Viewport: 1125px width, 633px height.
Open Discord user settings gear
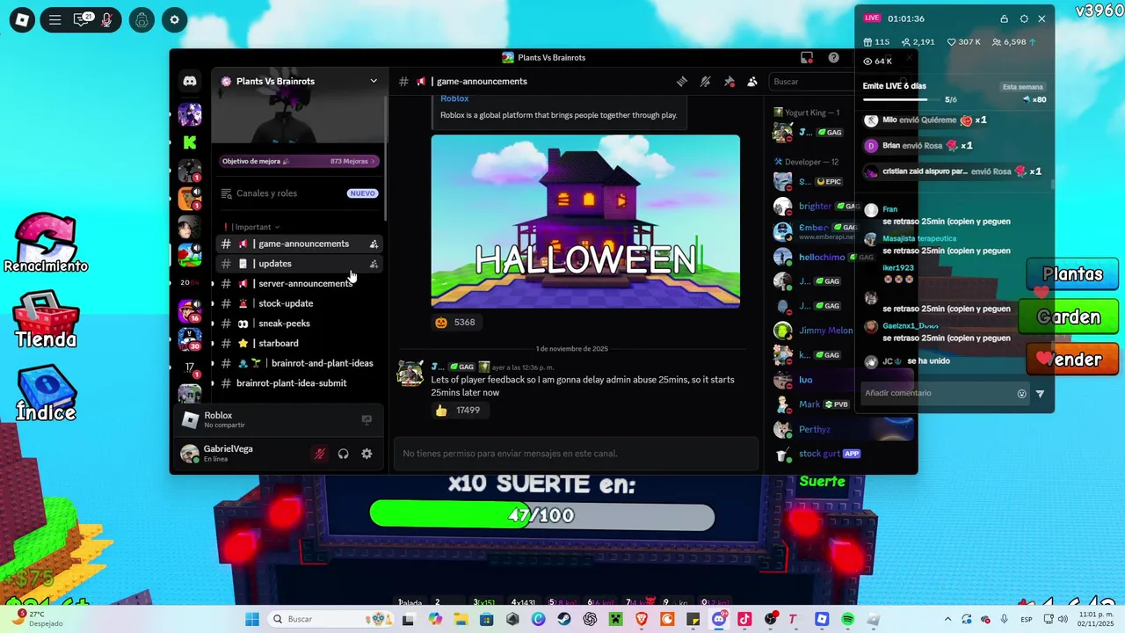pos(367,454)
